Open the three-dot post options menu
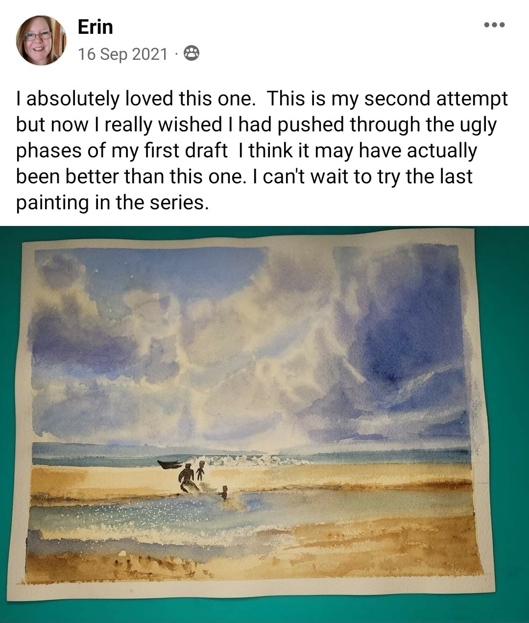Image resolution: width=529 pixels, height=623 pixels. [x=494, y=25]
